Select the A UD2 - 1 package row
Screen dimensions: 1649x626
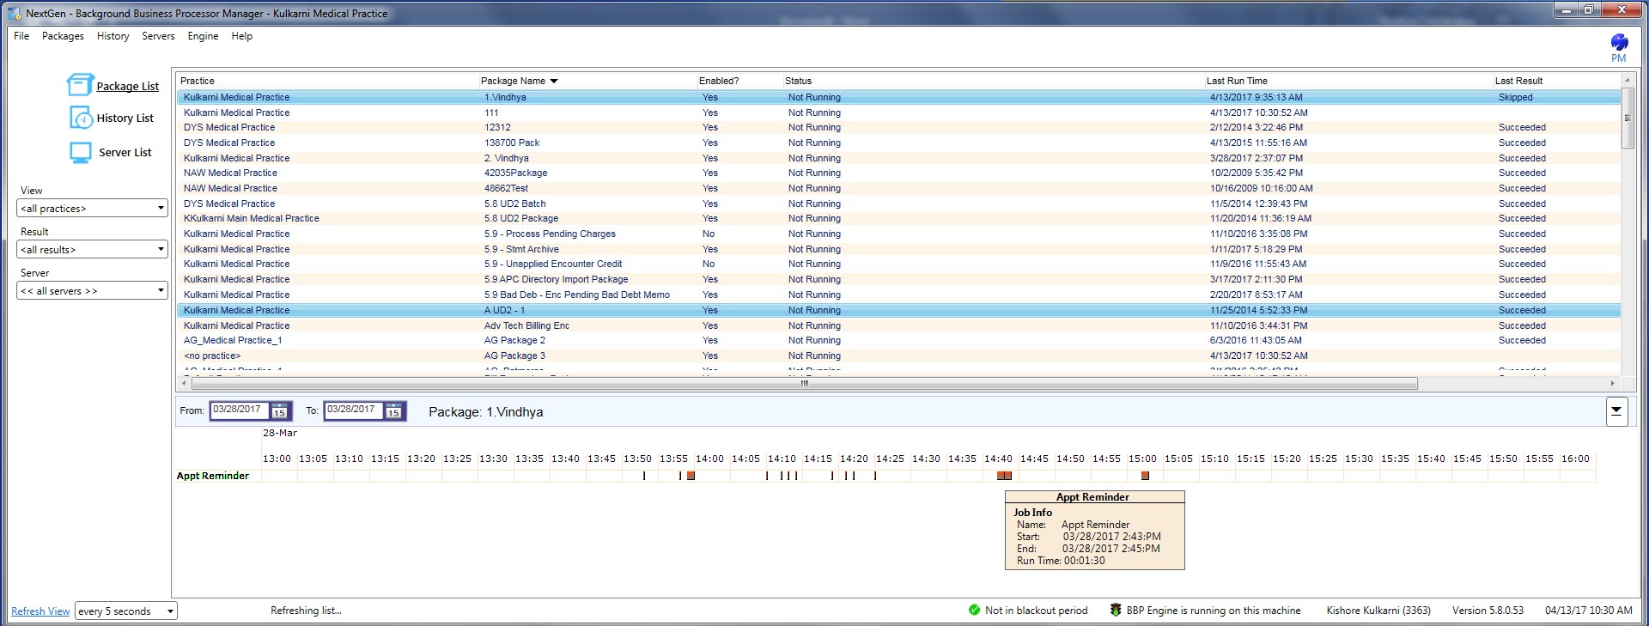[898, 310]
